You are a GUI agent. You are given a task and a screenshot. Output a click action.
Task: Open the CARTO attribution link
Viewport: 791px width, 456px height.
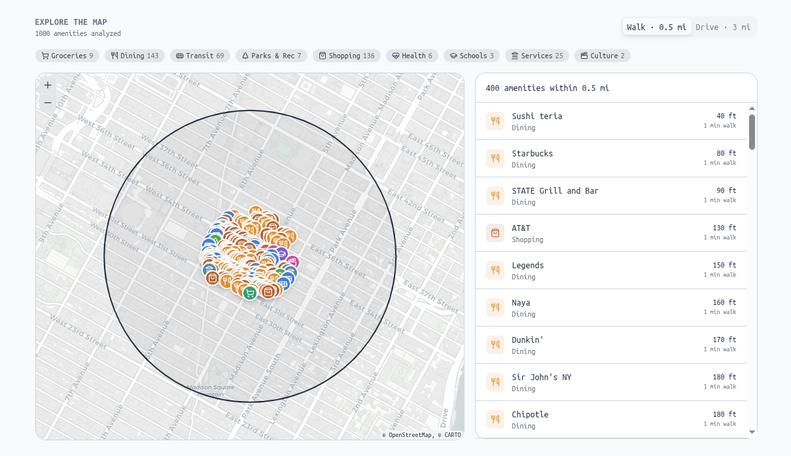[451, 434]
